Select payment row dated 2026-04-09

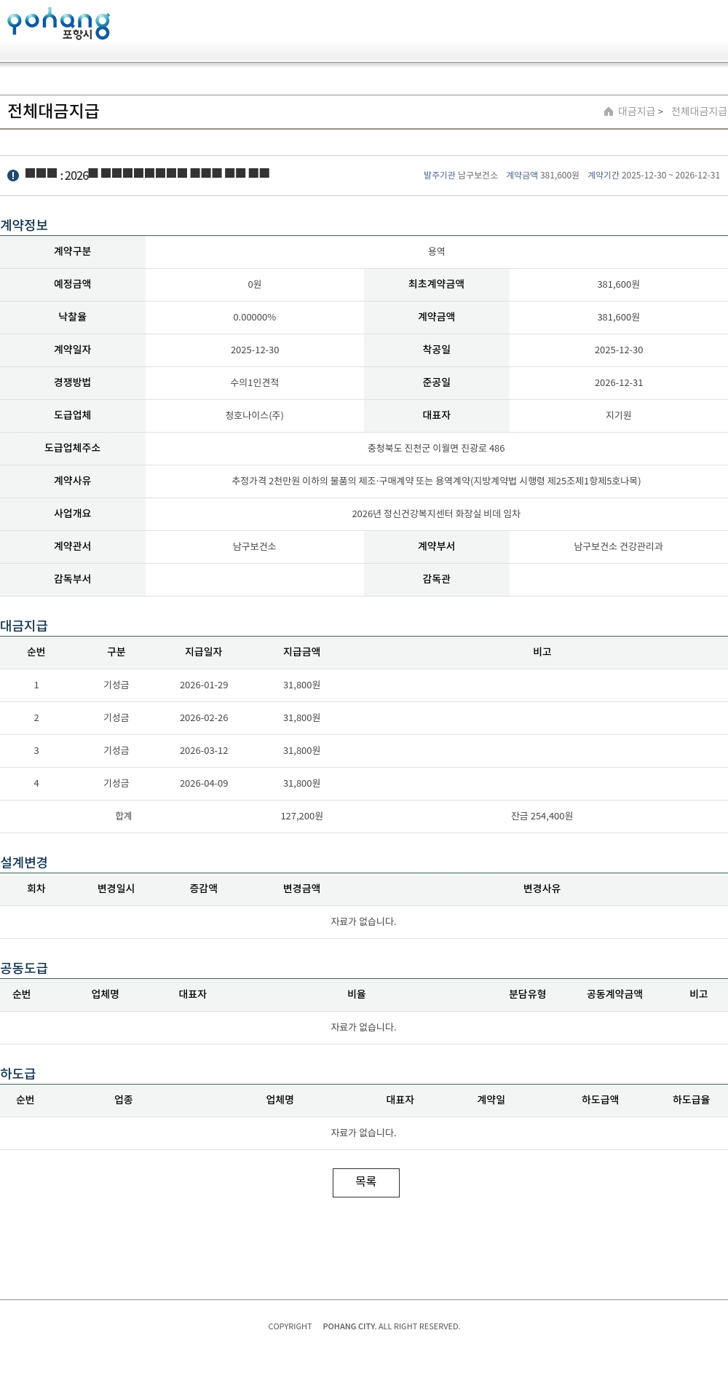coord(204,784)
